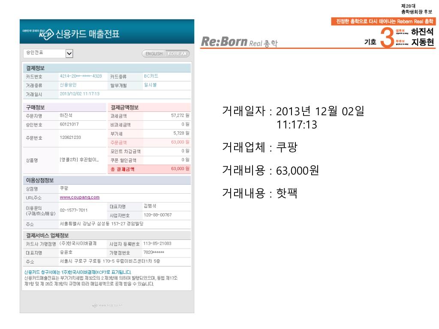Click the 신용승인 transaction type value
This screenshot has height=329, width=439.
pyautogui.click(x=68, y=85)
